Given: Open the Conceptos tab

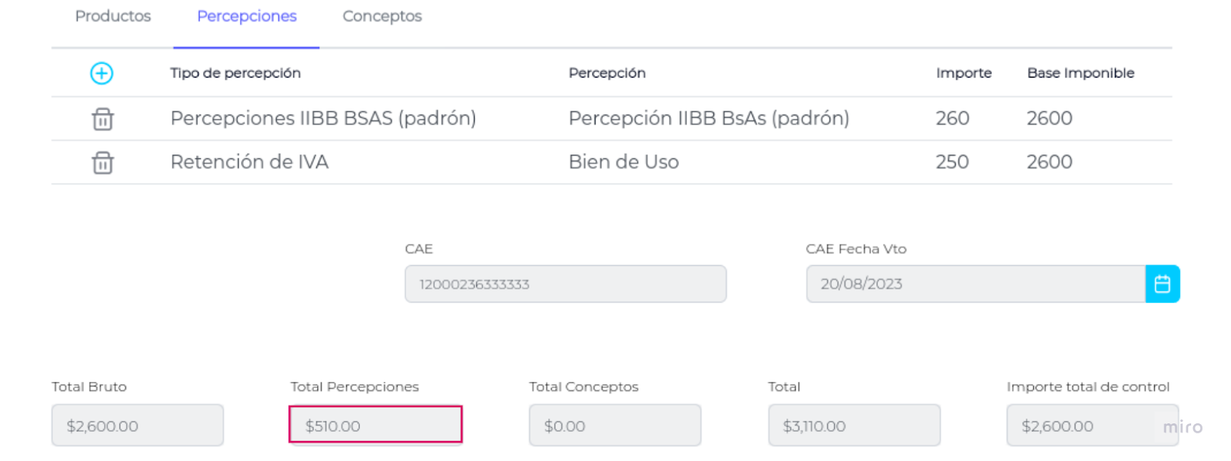Looking at the screenshot, I should click(382, 16).
